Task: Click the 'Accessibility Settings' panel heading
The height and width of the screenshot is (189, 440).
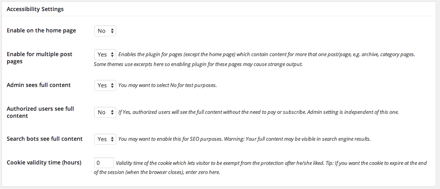Action: 35,9
